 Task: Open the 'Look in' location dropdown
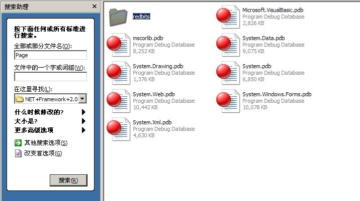[x=82, y=99]
